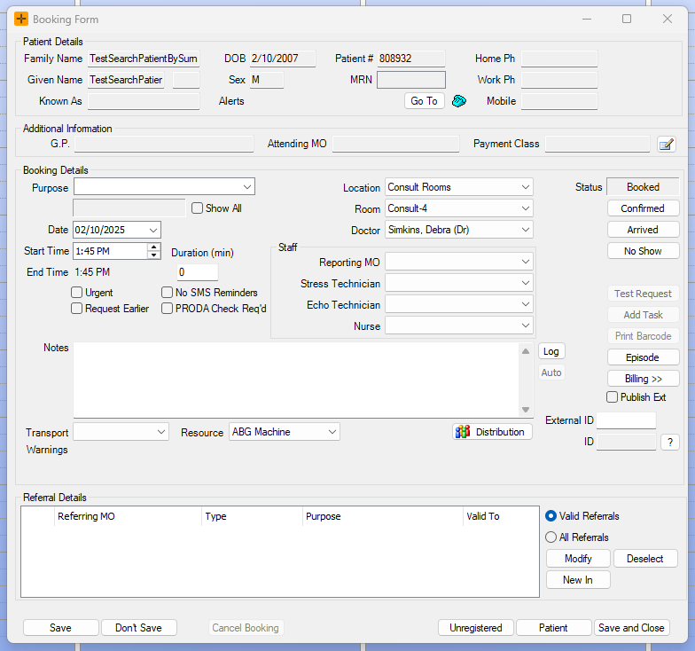
Task: Open the Purpose dropdown list
Action: point(246,187)
